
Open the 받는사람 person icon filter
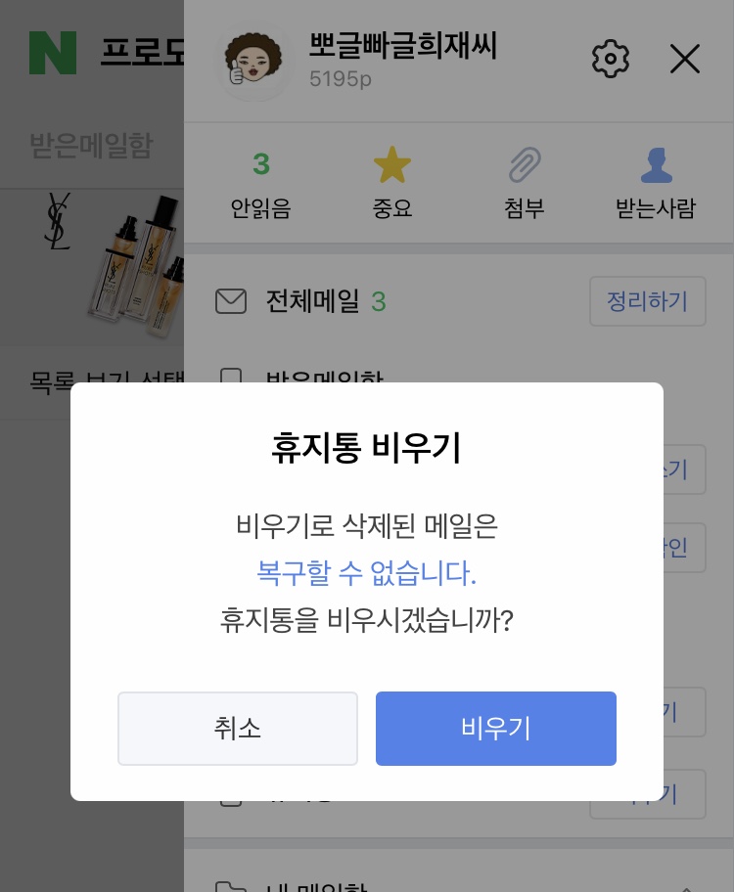point(655,165)
